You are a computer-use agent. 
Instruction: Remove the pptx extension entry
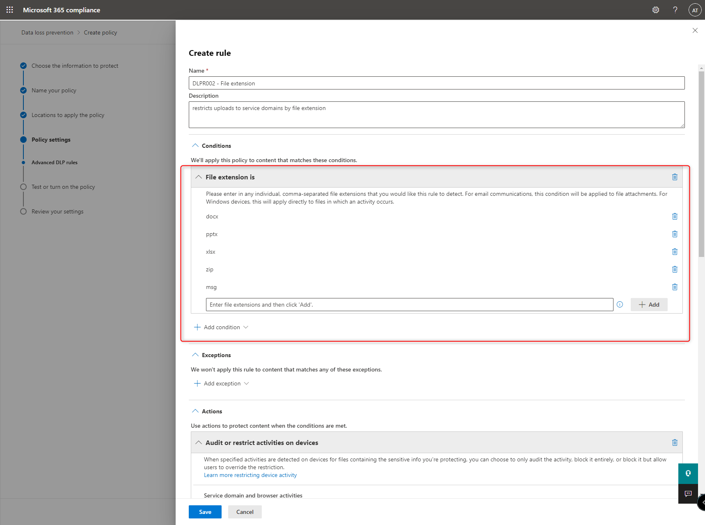(675, 234)
